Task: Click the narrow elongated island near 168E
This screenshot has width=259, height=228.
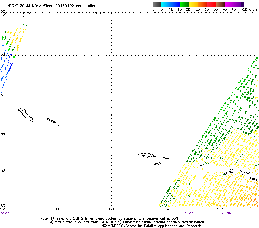Action: 53,122
